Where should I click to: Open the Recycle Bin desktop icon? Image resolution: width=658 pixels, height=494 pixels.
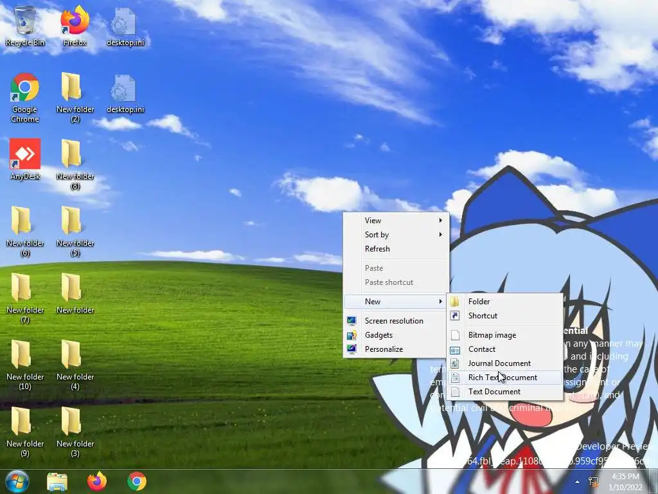pyautogui.click(x=25, y=26)
